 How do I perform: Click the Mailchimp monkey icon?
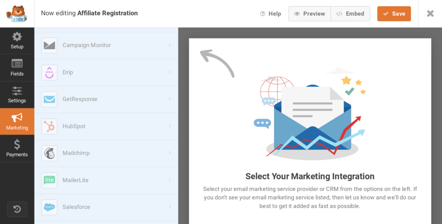tap(49, 153)
